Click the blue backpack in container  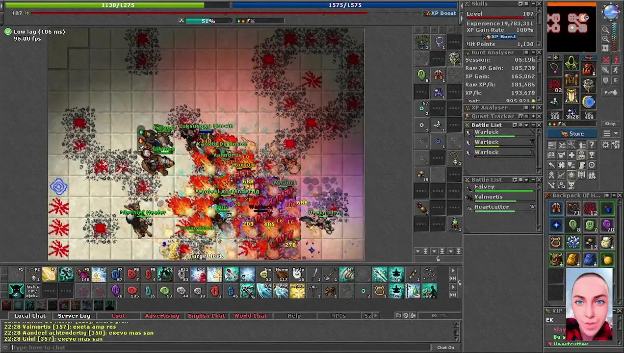(x=590, y=259)
